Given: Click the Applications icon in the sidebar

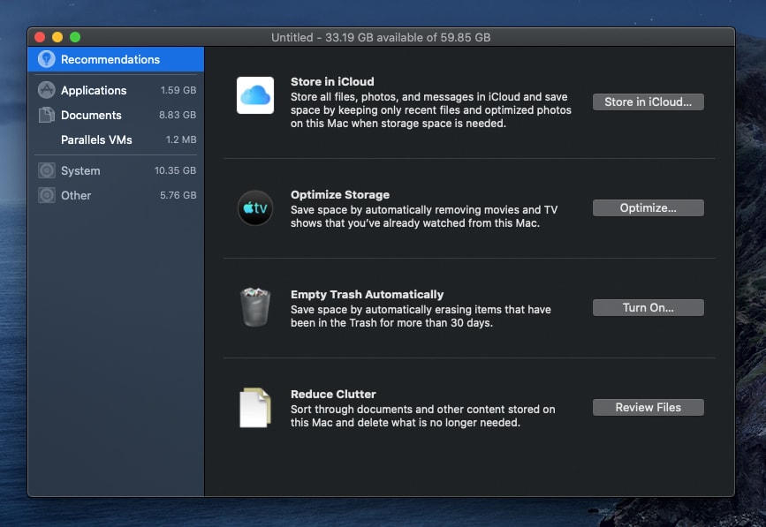Looking at the screenshot, I should pos(46,90).
